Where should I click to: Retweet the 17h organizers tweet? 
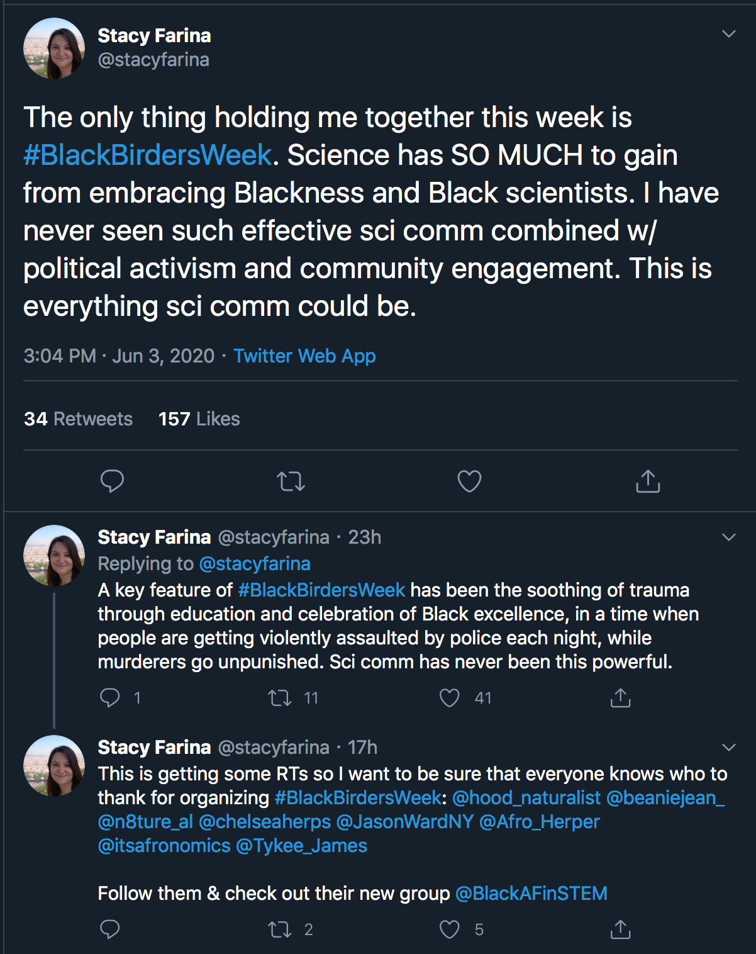pyautogui.click(x=280, y=929)
